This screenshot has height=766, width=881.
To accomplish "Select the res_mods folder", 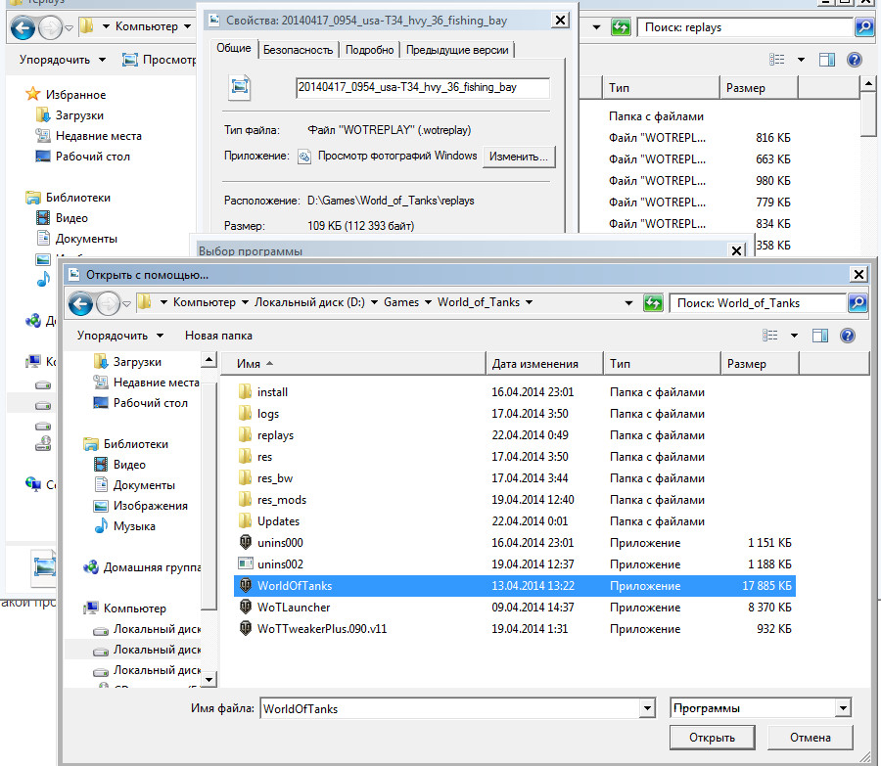I will pyautogui.click(x=281, y=500).
